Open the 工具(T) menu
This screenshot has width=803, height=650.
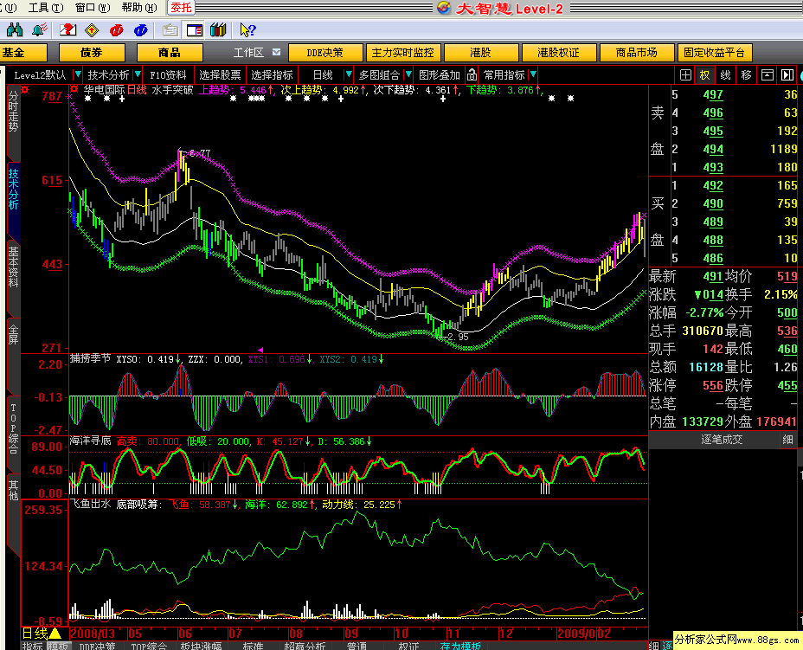point(45,8)
